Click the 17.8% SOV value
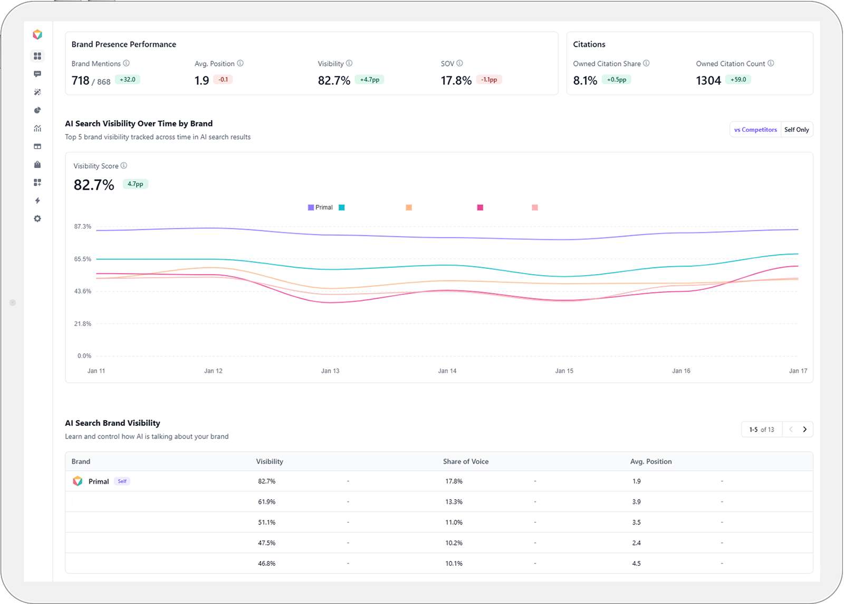 point(456,81)
